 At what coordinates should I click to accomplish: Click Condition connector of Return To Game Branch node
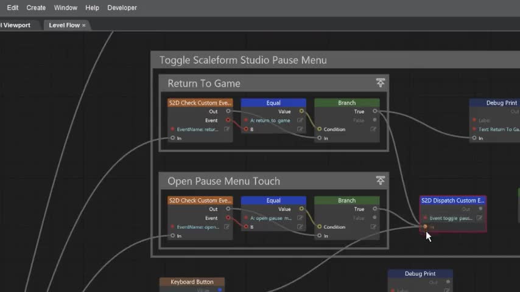click(319, 129)
